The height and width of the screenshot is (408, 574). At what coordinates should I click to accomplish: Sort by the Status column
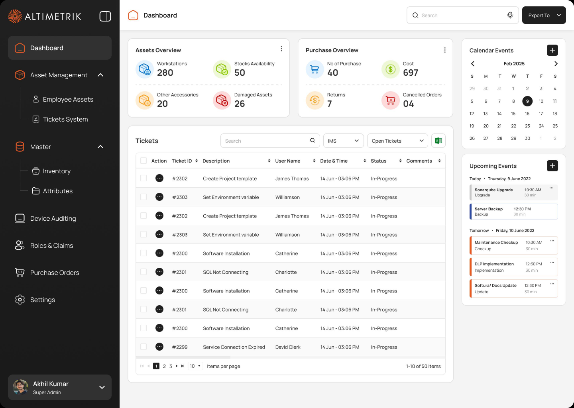[x=400, y=161]
